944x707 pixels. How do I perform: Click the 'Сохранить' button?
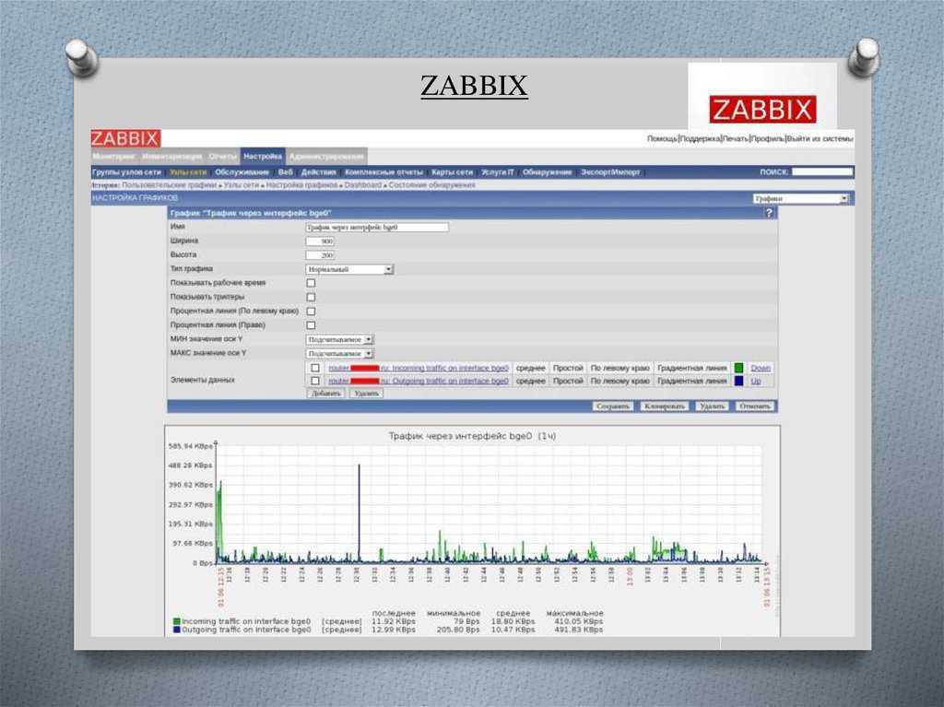tap(613, 407)
